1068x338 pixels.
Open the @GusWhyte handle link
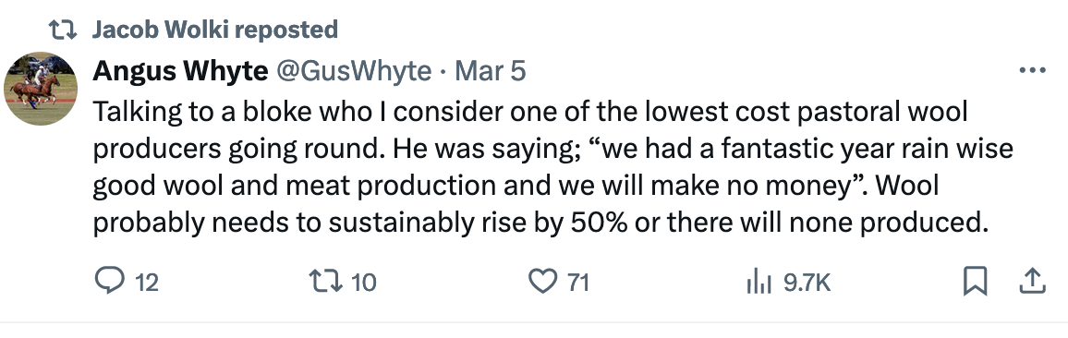pyautogui.click(x=353, y=70)
